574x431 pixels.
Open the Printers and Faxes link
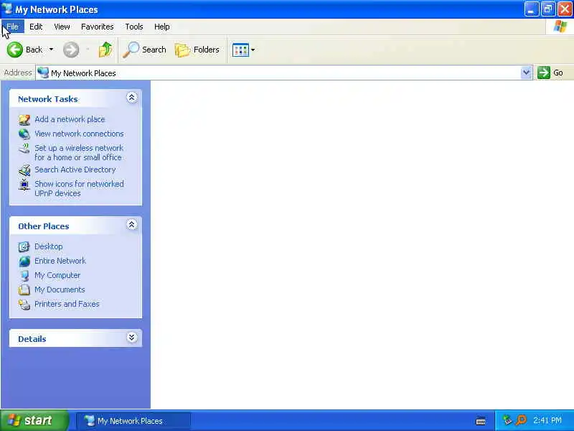pos(67,304)
